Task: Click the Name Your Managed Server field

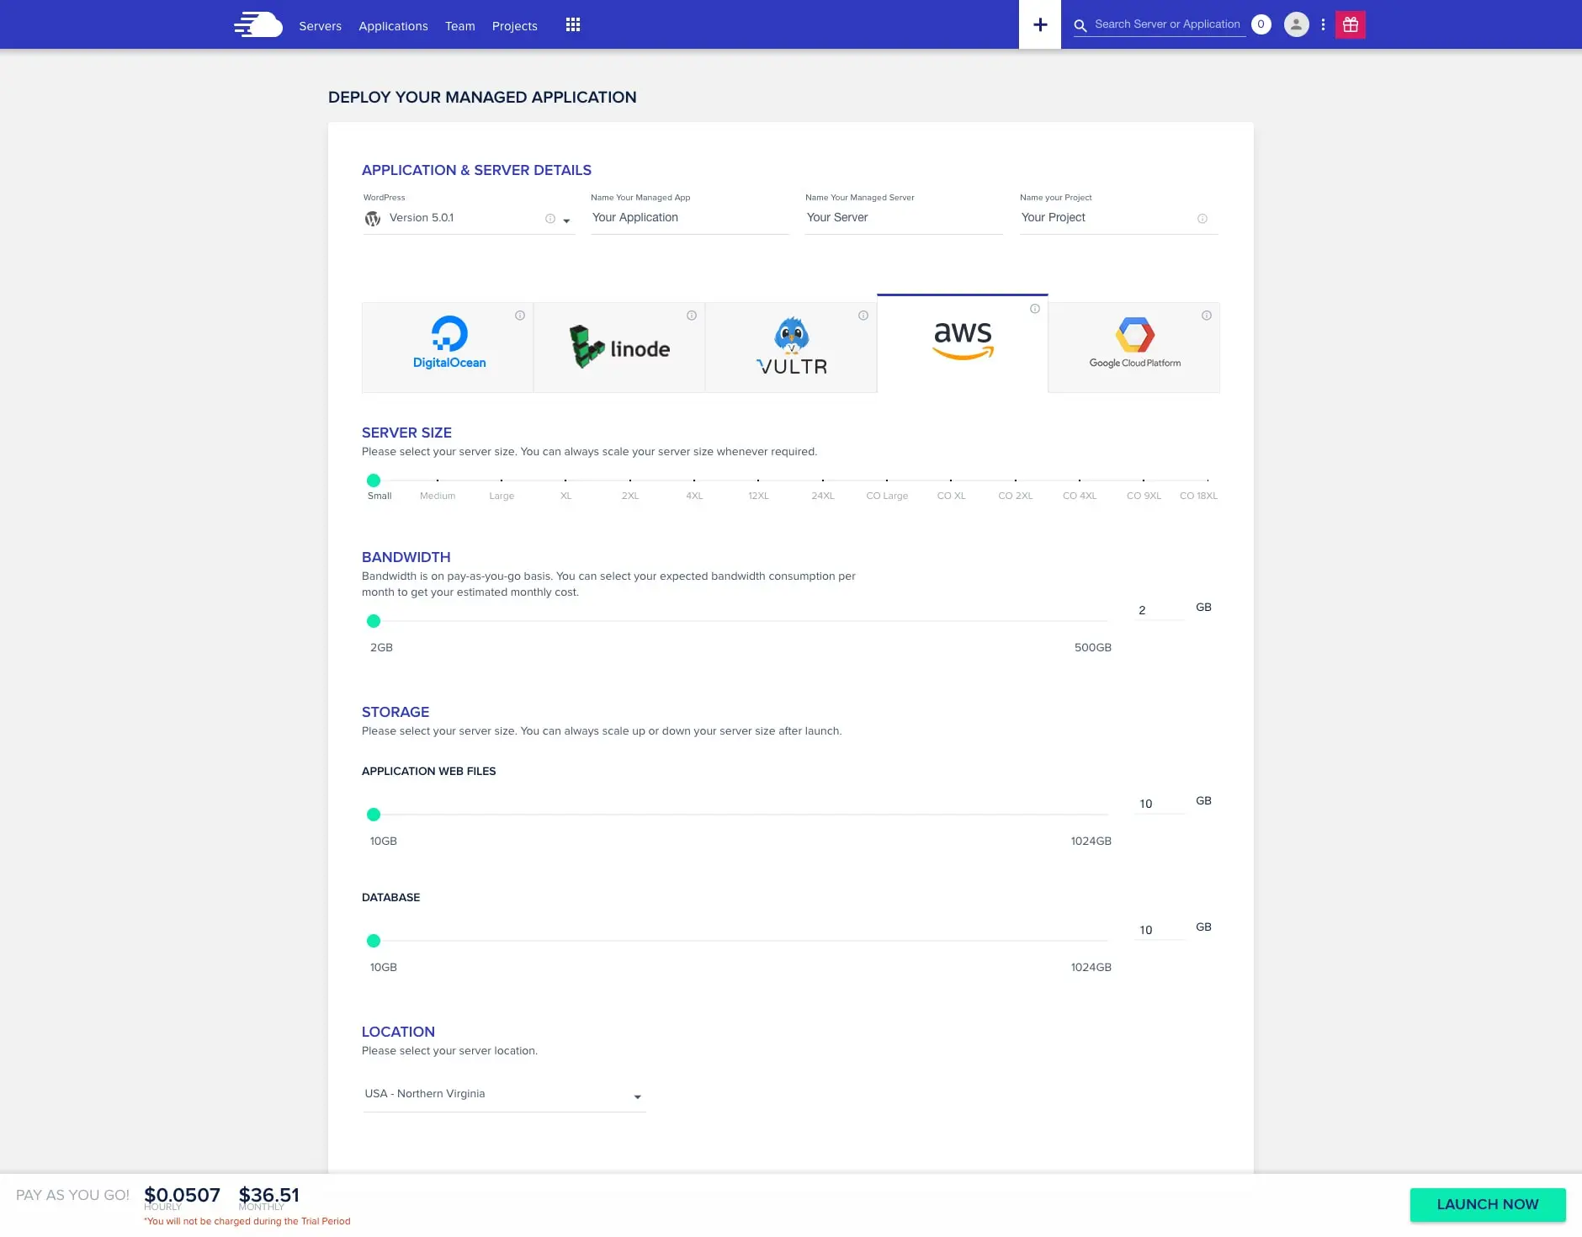Action: 903,218
